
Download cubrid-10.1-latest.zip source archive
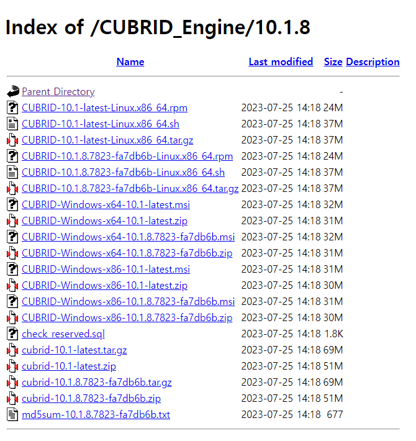coord(69,366)
